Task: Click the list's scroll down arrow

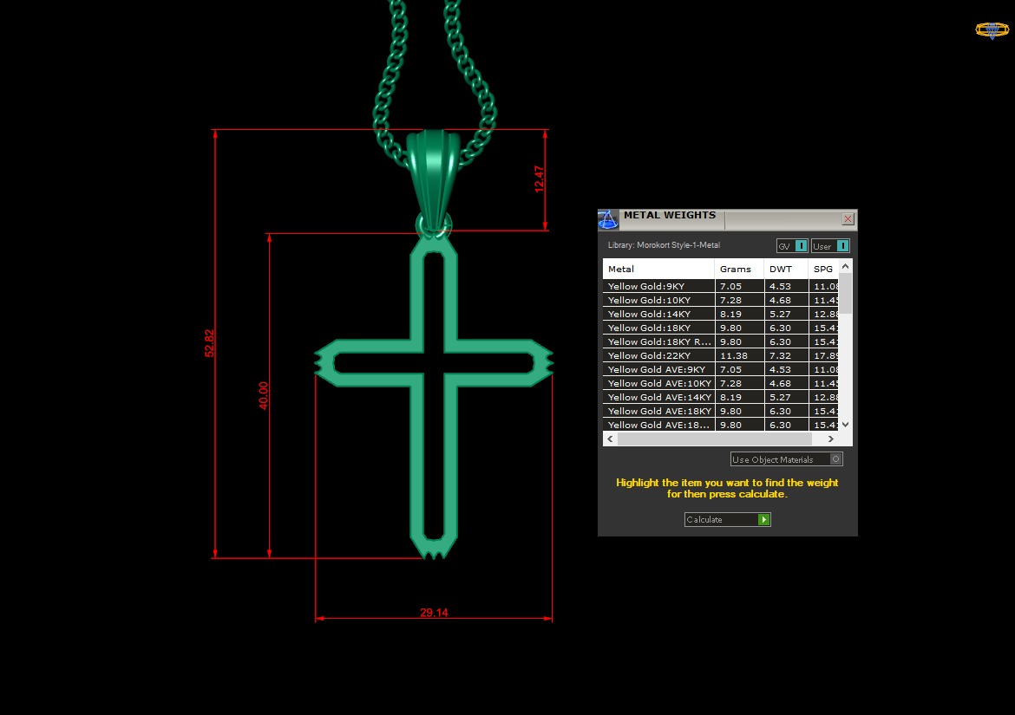Action: coord(846,425)
